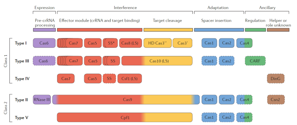
Task: Click the purple Pre-crRNA processing color bar
Action: coord(44,30)
